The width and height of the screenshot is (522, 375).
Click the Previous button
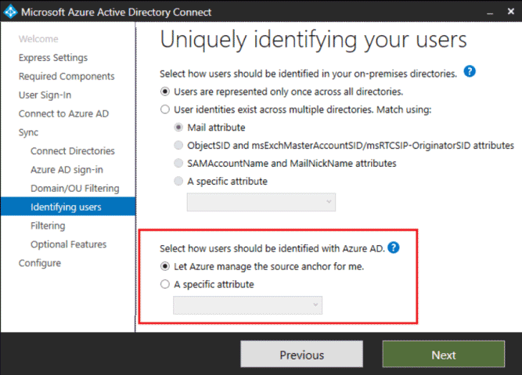[301, 355]
